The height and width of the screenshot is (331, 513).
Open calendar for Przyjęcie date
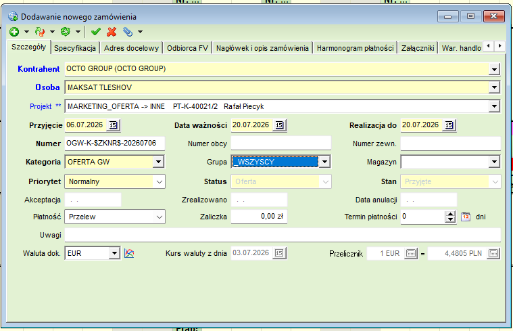tap(113, 125)
